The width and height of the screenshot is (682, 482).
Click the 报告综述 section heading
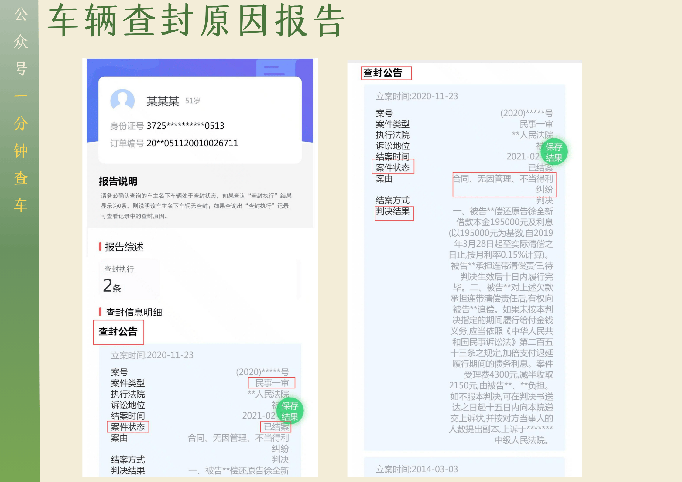(124, 247)
